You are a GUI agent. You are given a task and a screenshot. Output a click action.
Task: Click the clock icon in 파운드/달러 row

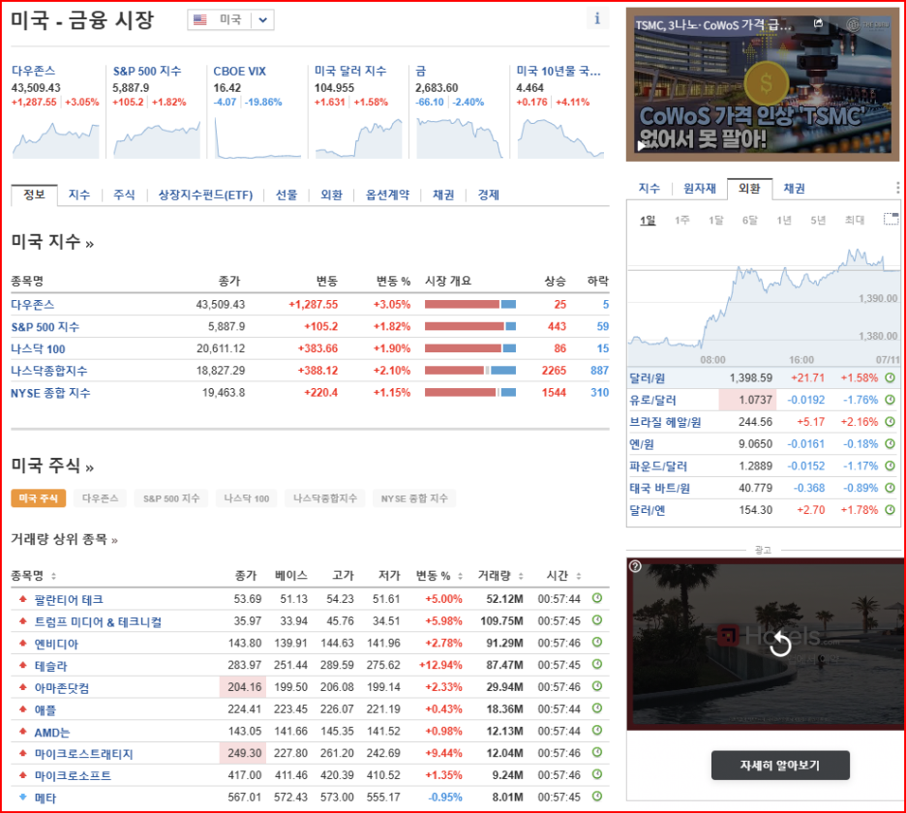pyautogui.click(x=890, y=466)
